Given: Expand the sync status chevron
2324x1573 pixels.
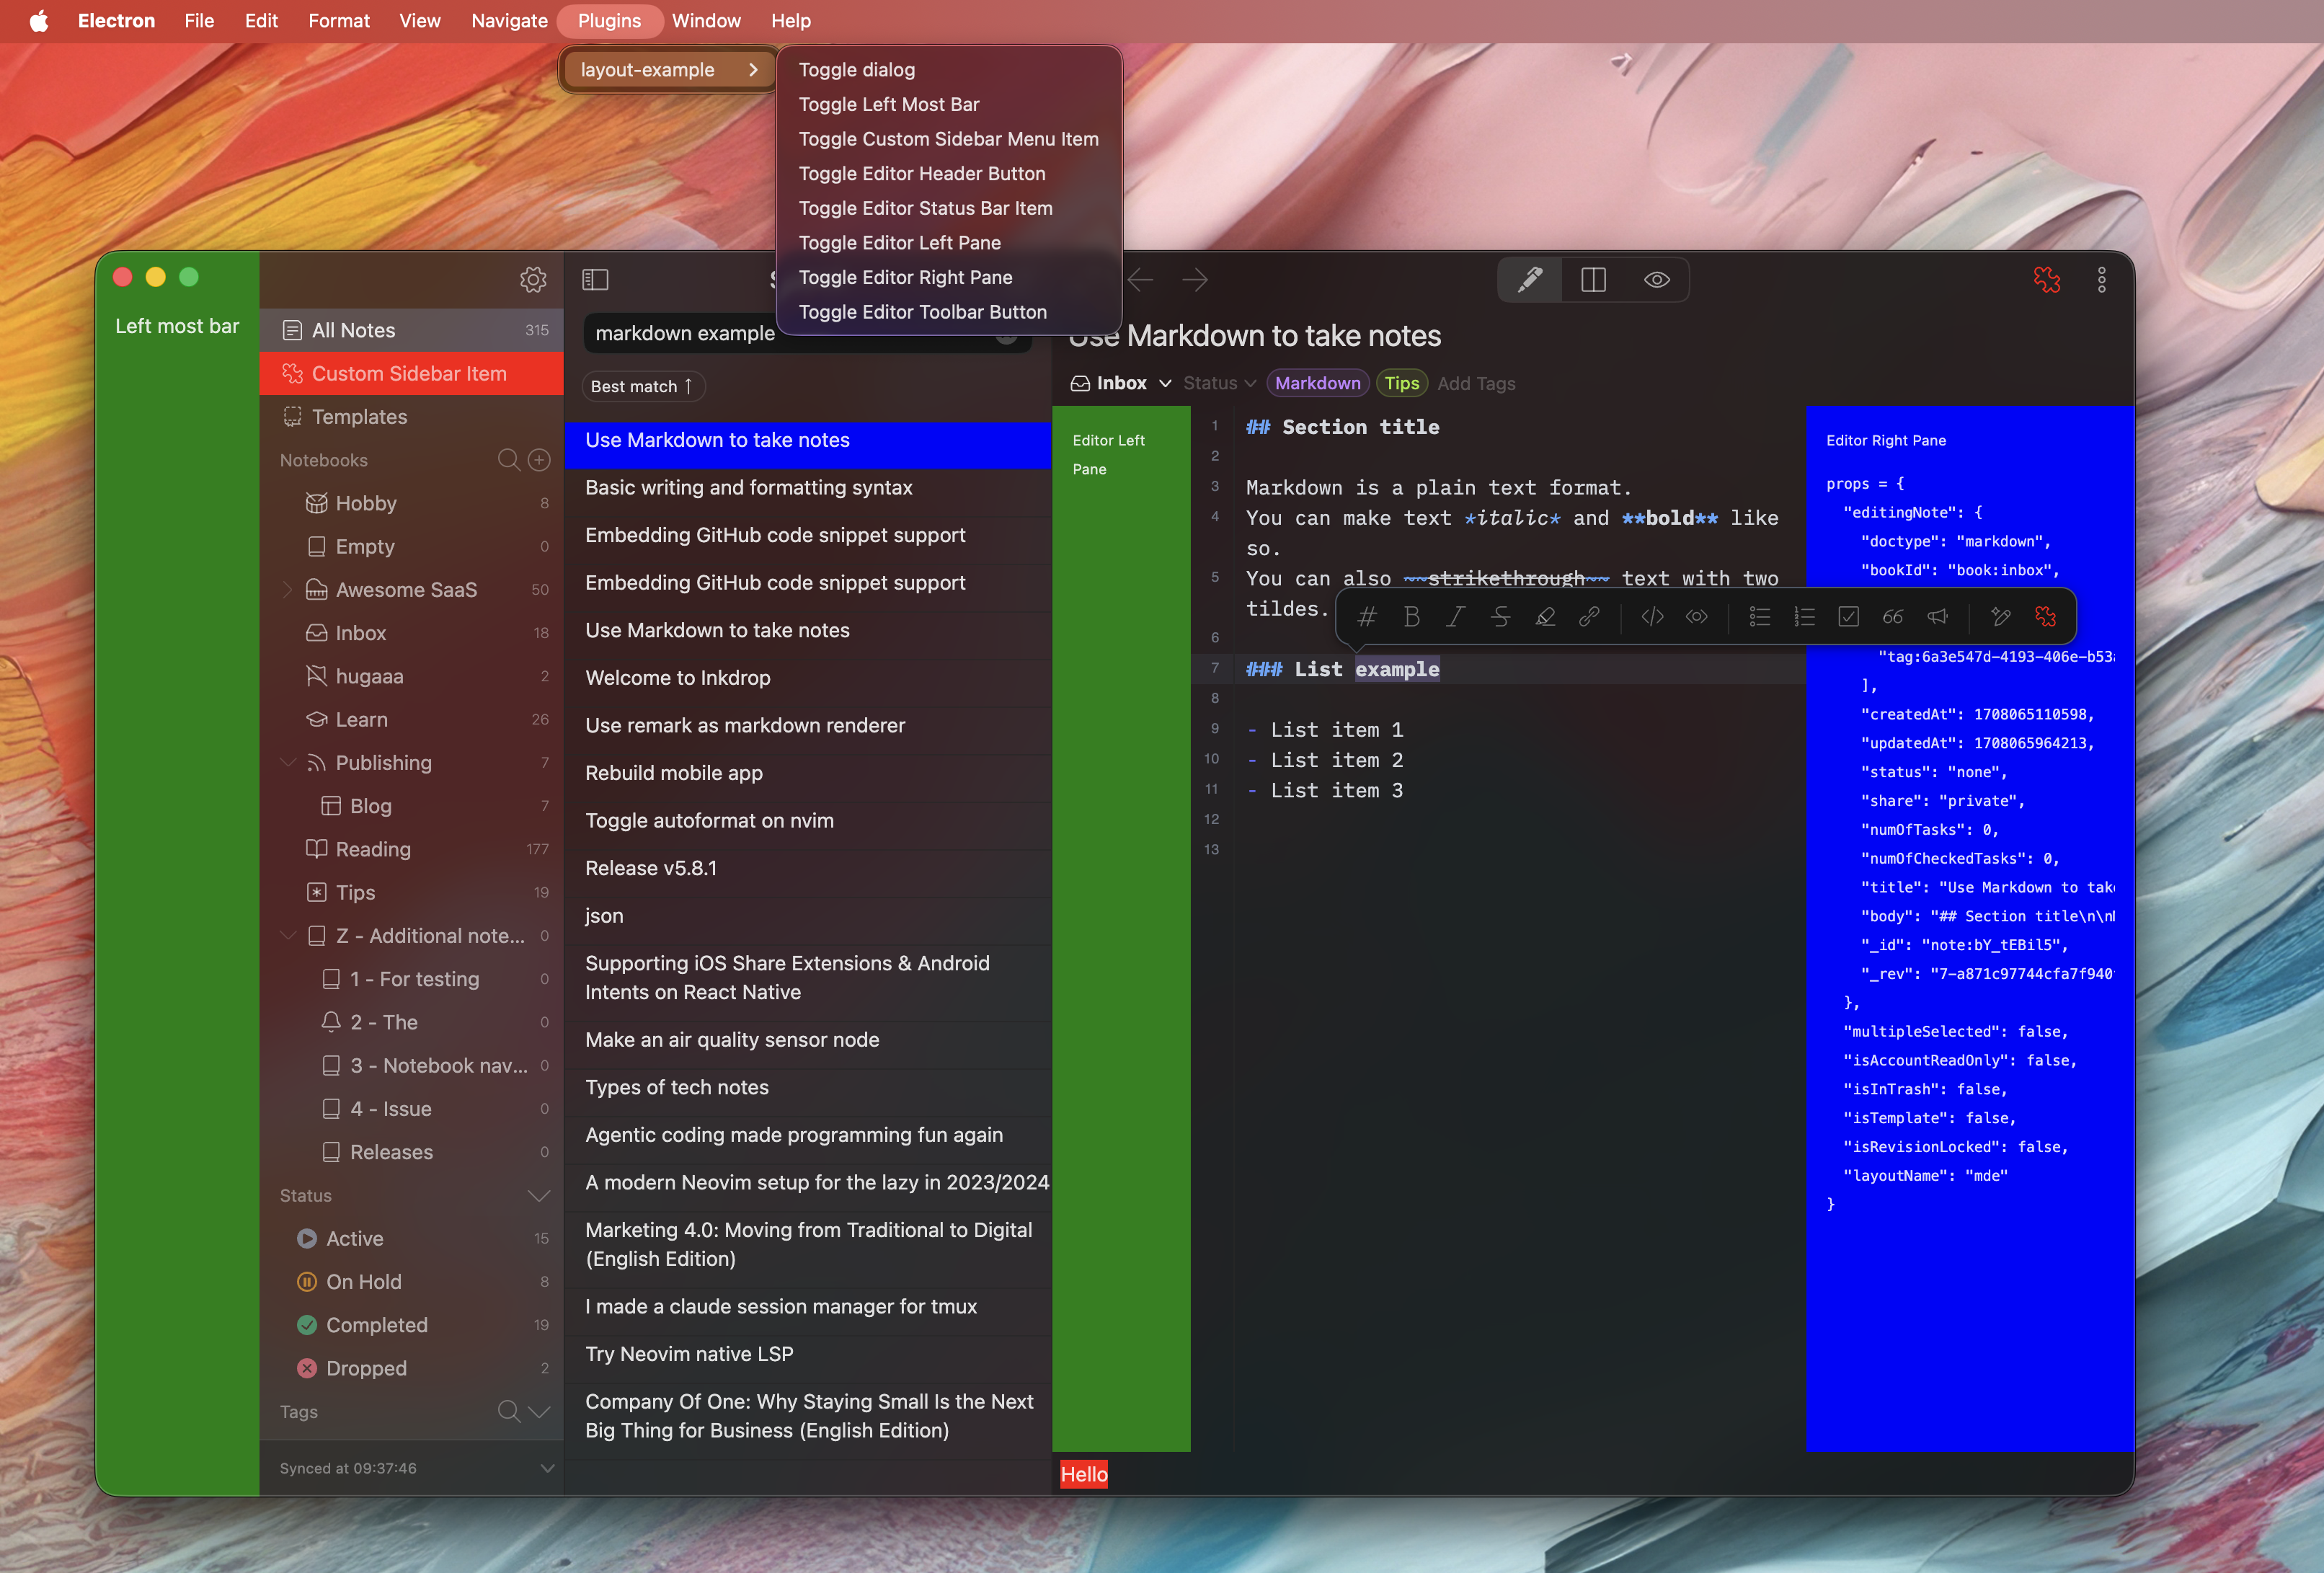Looking at the screenshot, I should tap(547, 1468).
